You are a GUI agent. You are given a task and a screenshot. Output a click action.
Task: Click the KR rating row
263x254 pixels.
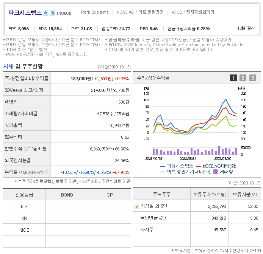click(x=67, y=218)
